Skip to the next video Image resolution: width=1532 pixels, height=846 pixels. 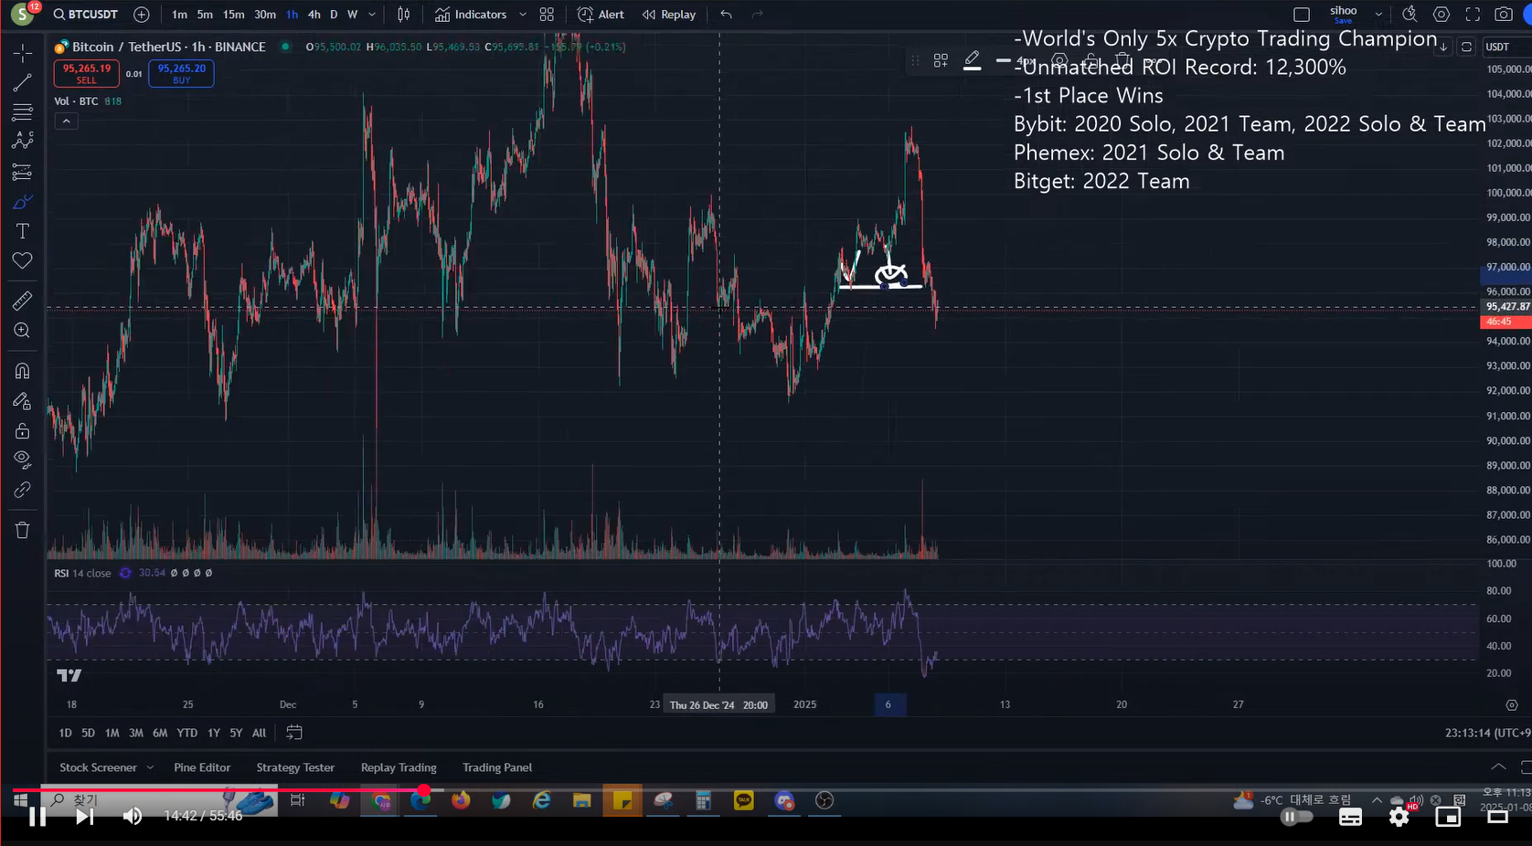pyautogui.click(x=84, y=817)
